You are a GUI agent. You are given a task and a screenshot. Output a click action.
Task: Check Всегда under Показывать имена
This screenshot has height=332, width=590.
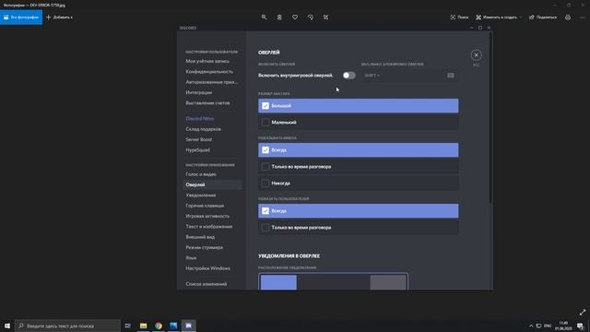coord(265,149)
